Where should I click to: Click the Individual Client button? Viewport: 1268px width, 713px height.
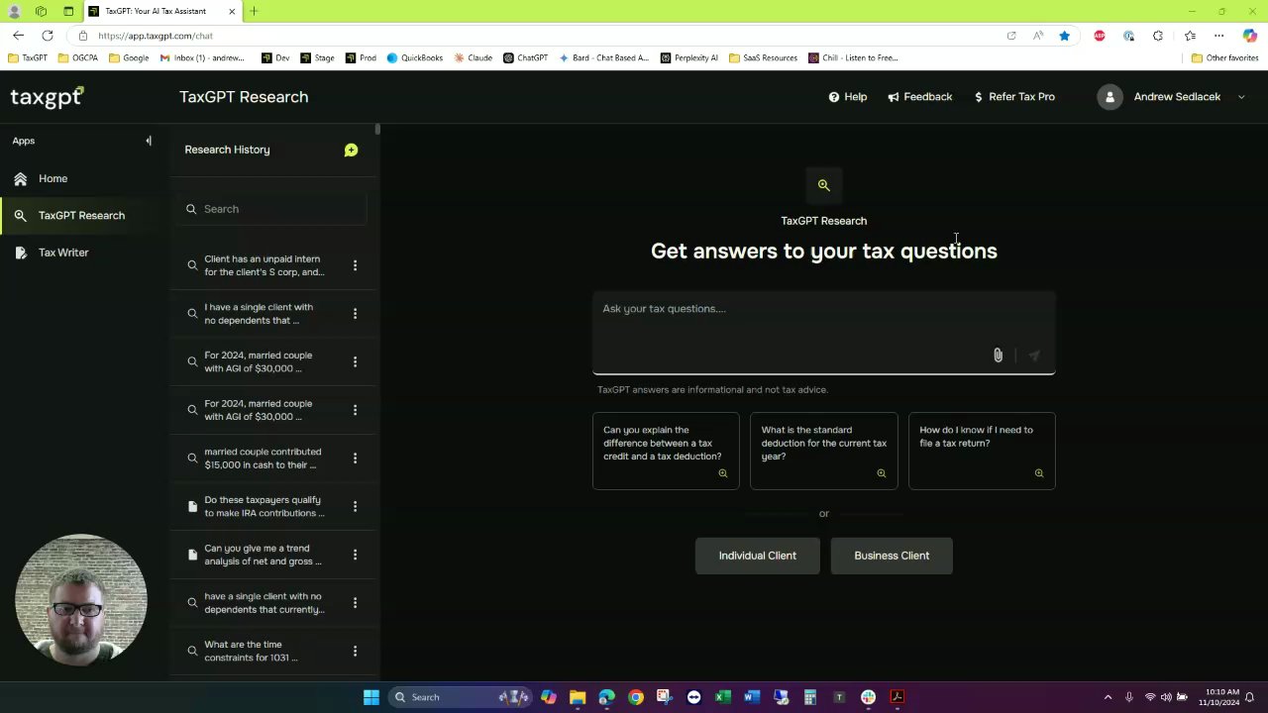click(x=758, y=556)
